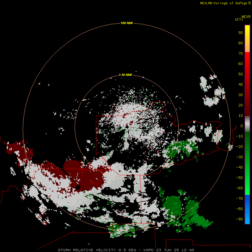Click the 23 JUN 25 date text
This screenshot has width=252, height=252.
pyautogui.click(x=168, y=250)
